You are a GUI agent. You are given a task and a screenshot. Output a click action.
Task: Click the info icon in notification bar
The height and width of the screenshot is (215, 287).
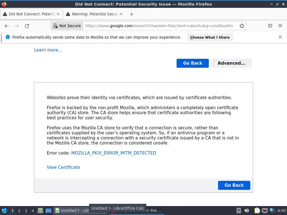[8, 37]
